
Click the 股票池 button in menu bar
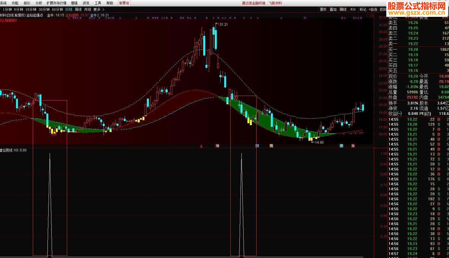click(x=124, y=3)
